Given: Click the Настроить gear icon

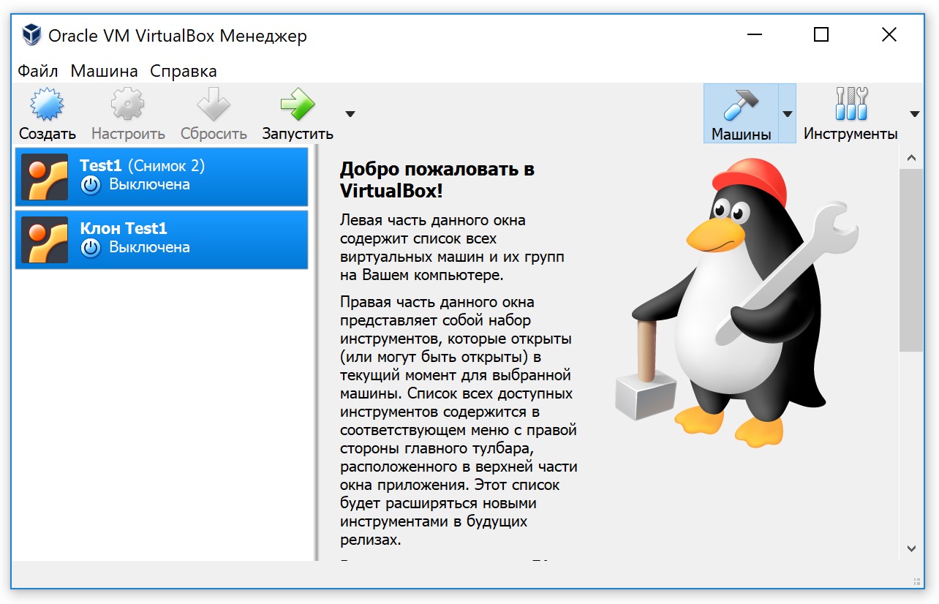Looking at the screenshot, I should [128, 105].
